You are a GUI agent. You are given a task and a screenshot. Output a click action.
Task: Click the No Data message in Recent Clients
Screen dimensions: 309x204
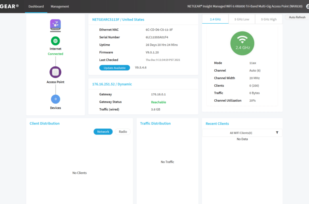pyautogui.click(x=242, y=139)
